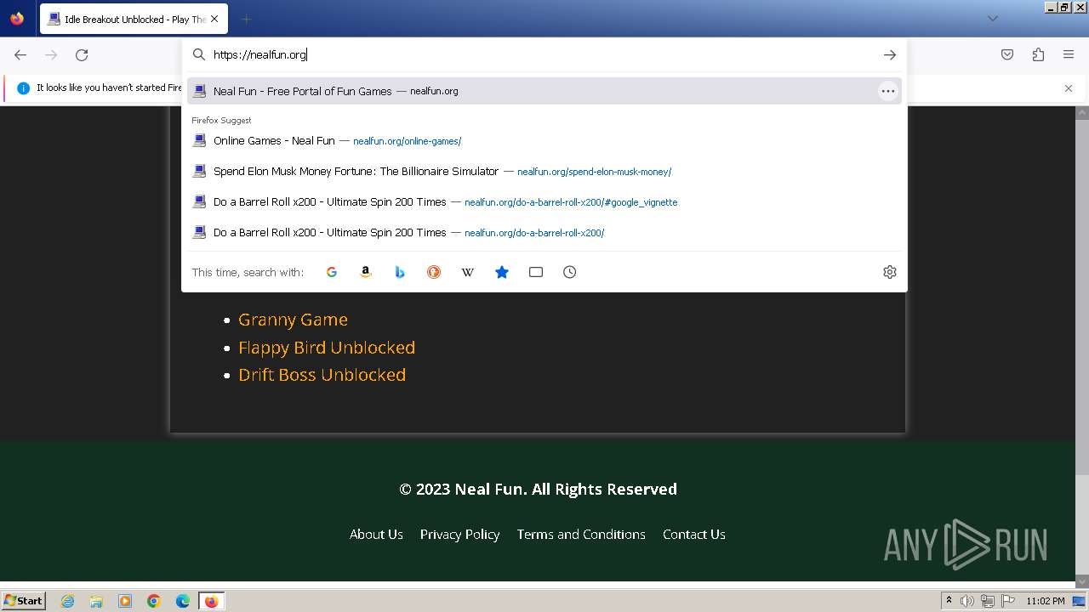Search this time with Google

tap(332, 272)
